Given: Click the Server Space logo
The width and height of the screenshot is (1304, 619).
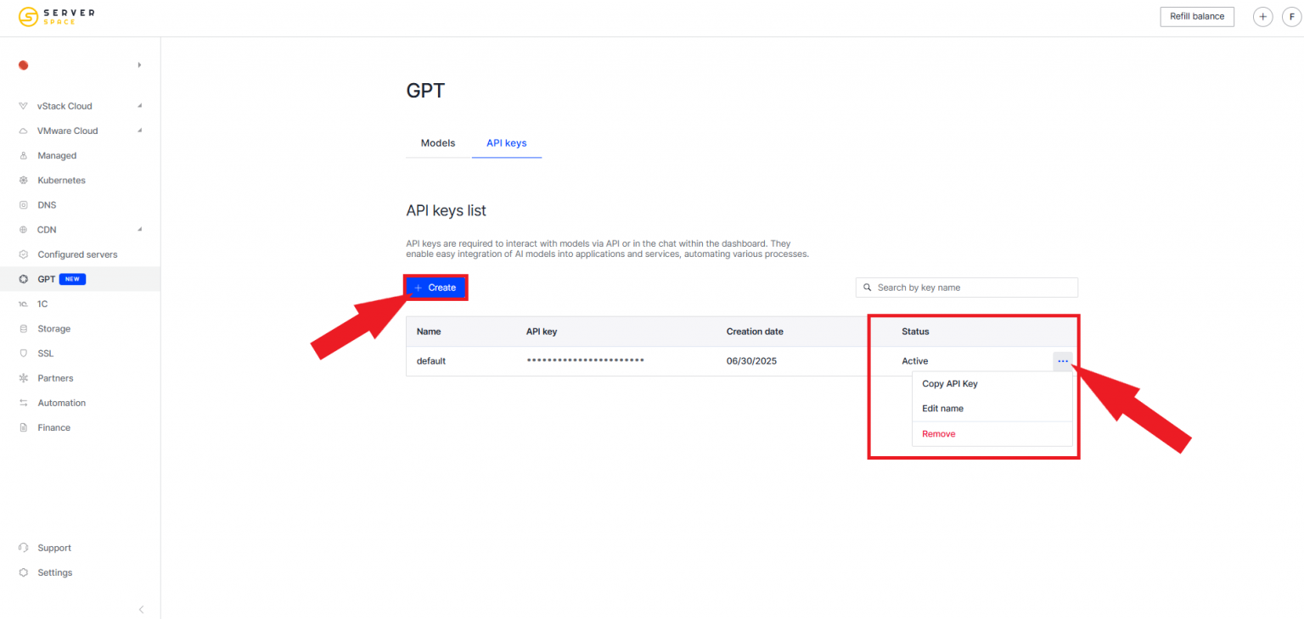Looking at the screenshot, I should [56, 16].
